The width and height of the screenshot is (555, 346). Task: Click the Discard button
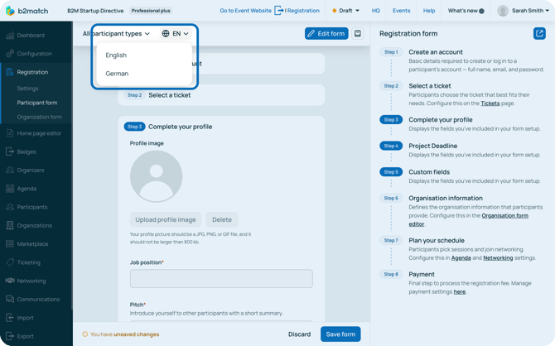pyautogui.click(x=299, y=334)
